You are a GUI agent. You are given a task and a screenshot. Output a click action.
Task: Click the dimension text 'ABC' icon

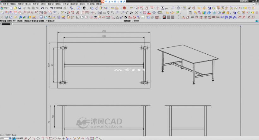tap(108, 17)
